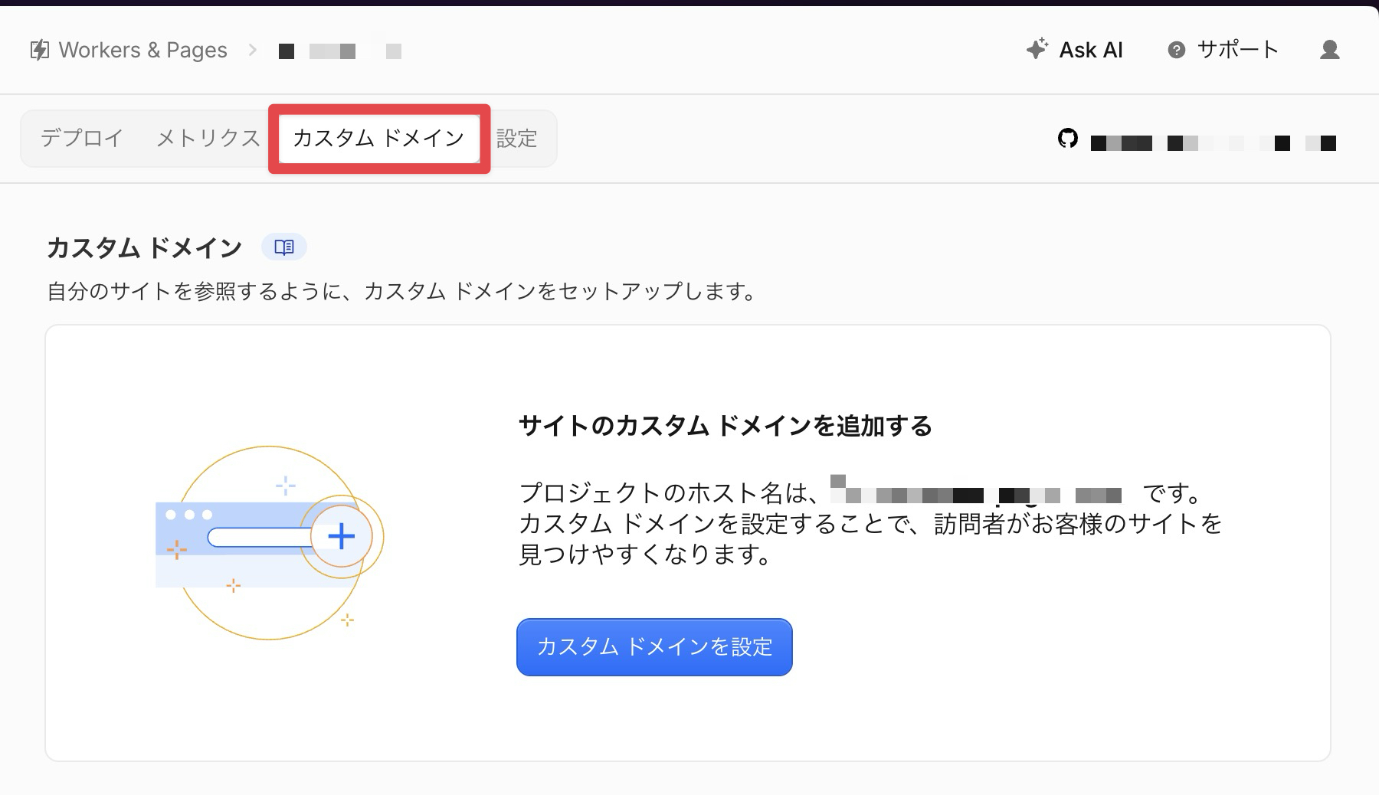Image resolution: width=1379 pixels, height=795 pixels.
Task: Switch to the デプロイ tab
Action: coord(82,138)
